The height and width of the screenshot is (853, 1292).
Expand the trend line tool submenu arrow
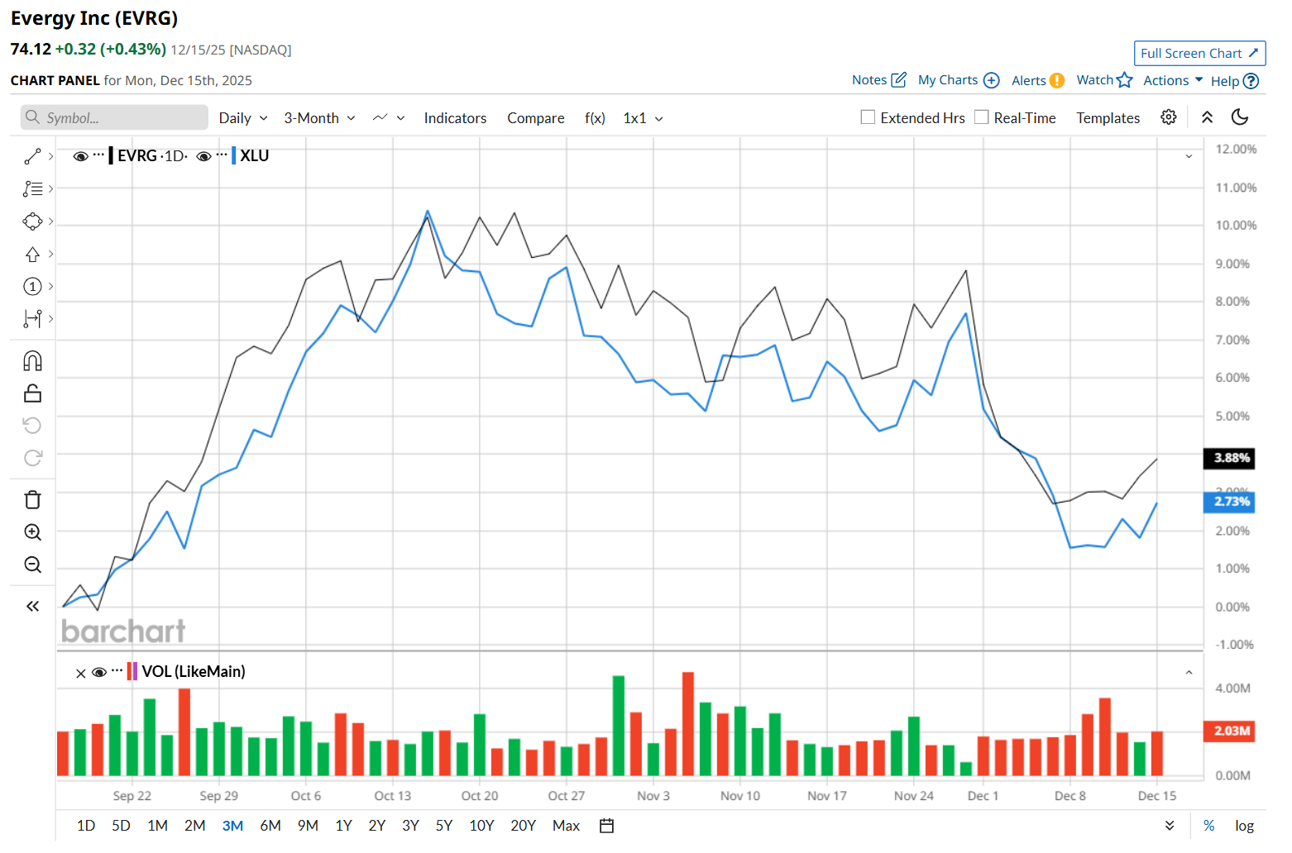coord(50,156)
